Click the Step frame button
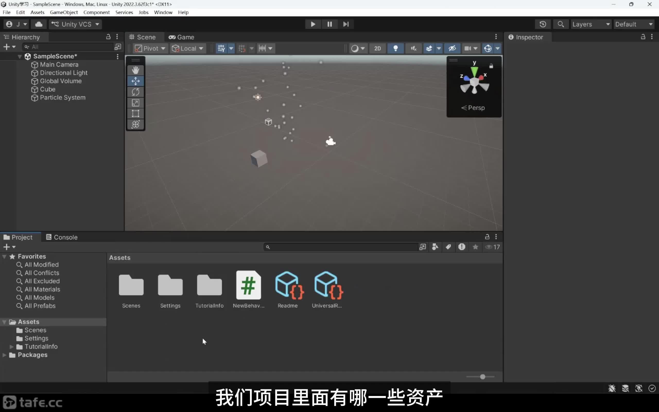The image size is (659, 412). 345,24
